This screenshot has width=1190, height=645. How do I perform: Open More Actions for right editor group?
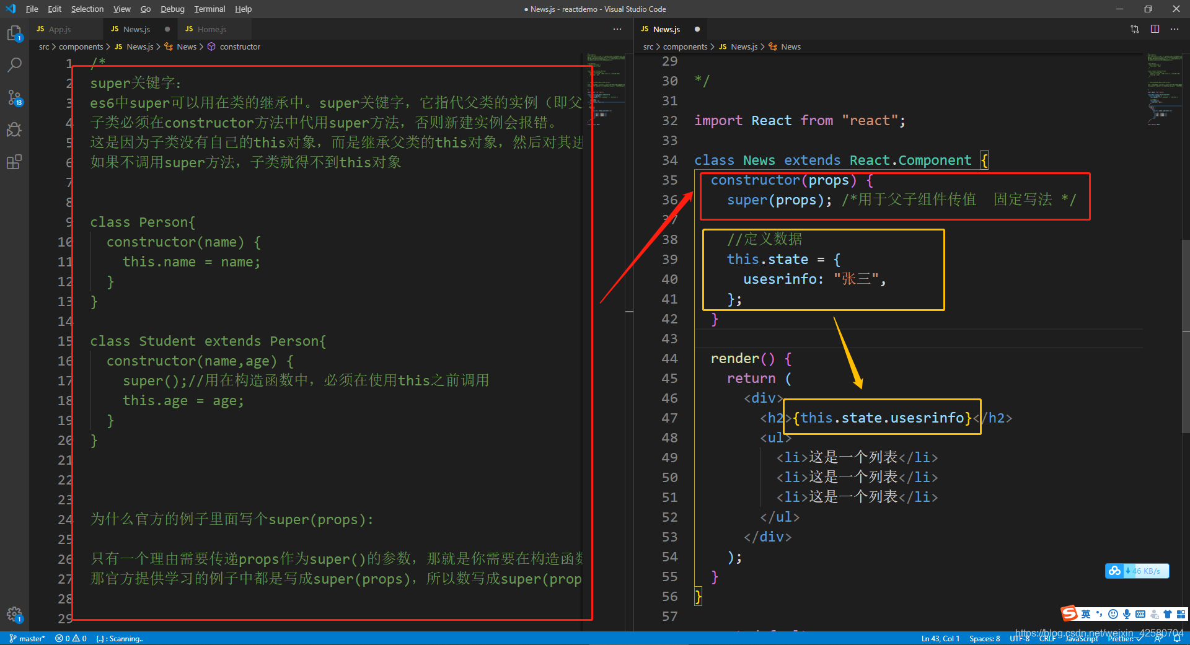click(1175, 29)
